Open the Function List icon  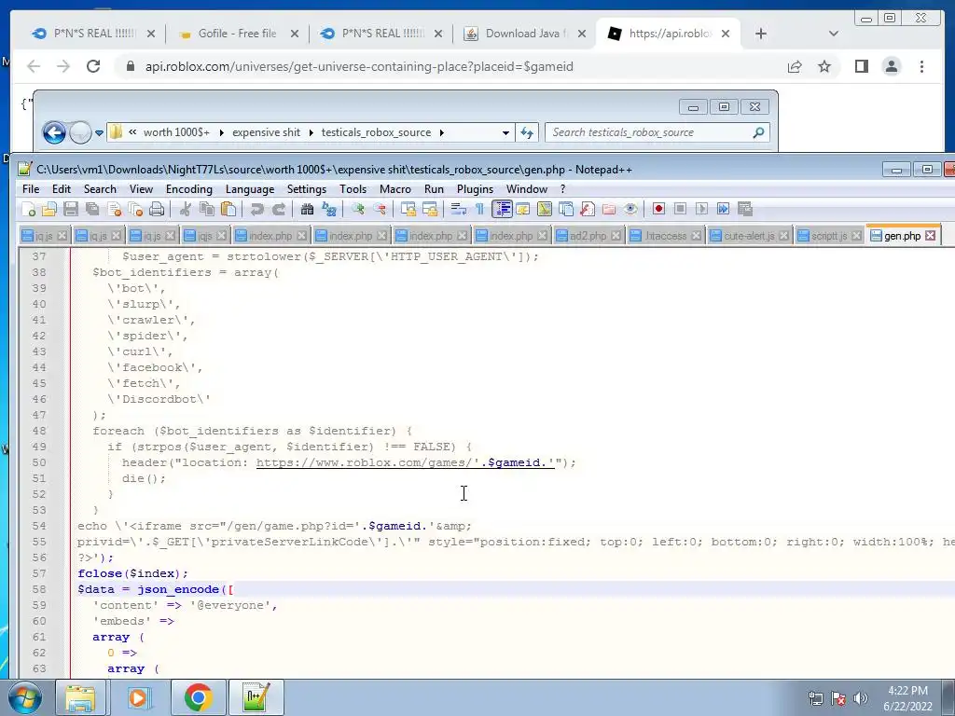[588, 210]
